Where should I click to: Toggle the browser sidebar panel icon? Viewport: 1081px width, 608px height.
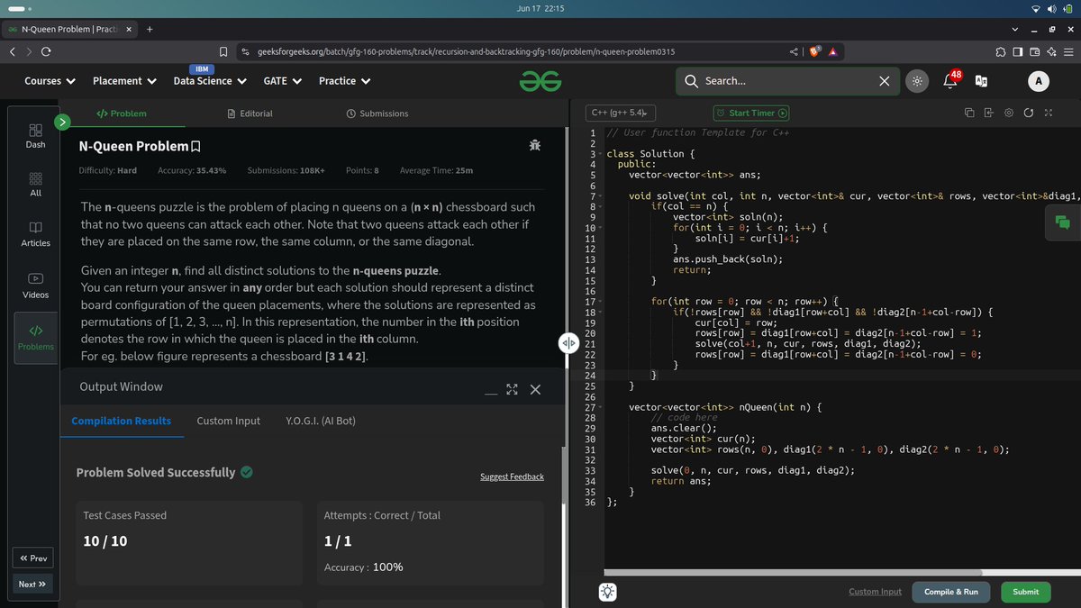pos(1018,51)
